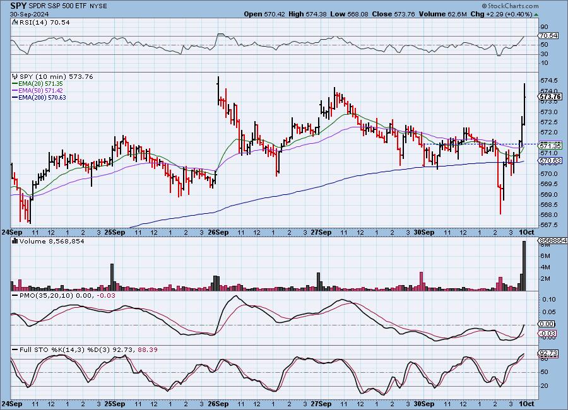Click the candlestick icon before SPY (10 min)
Screen dimensions: 568x410
click(x=15, y=76)
